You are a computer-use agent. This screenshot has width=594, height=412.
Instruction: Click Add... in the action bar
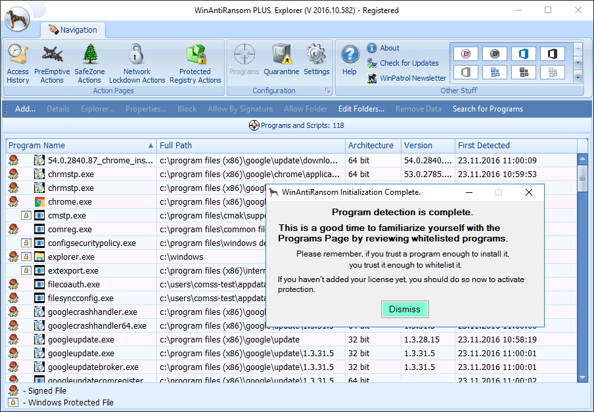point(25,109)
